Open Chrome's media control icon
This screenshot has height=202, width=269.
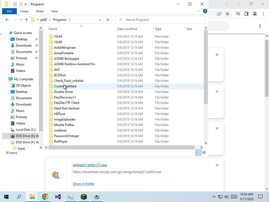(x=238, y=14)
